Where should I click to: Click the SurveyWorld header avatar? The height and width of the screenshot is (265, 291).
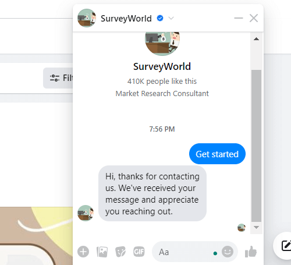pyautogui.click(x=87, y=18)
